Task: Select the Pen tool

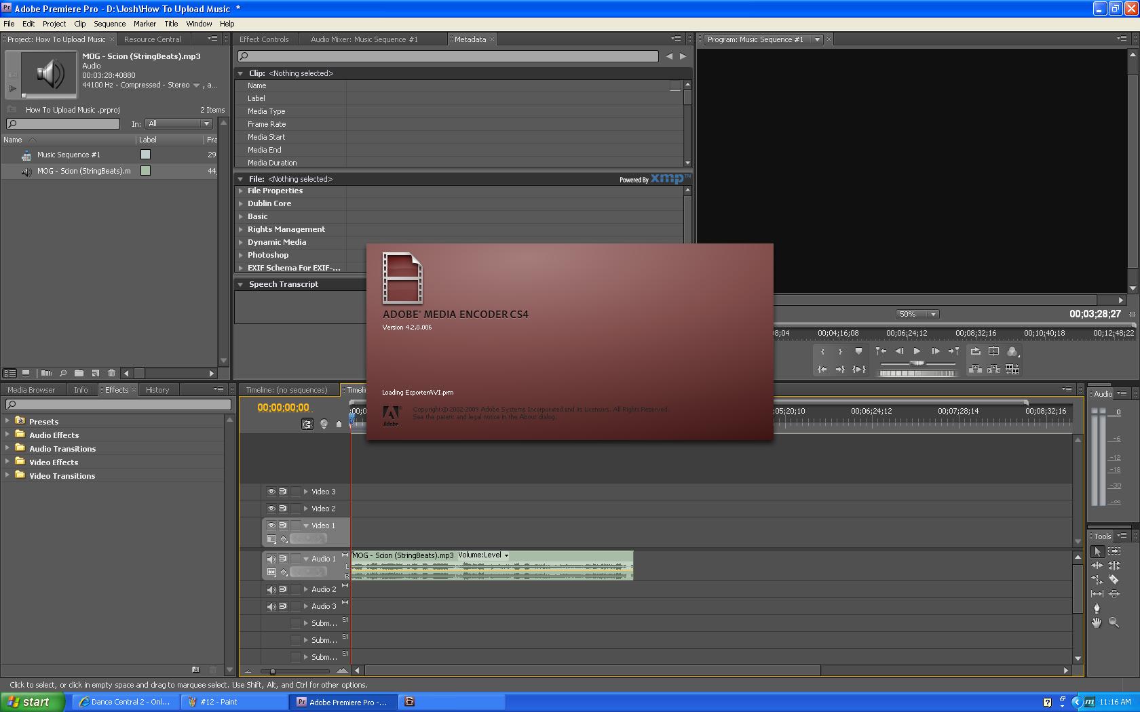Action: (1097, 608)
